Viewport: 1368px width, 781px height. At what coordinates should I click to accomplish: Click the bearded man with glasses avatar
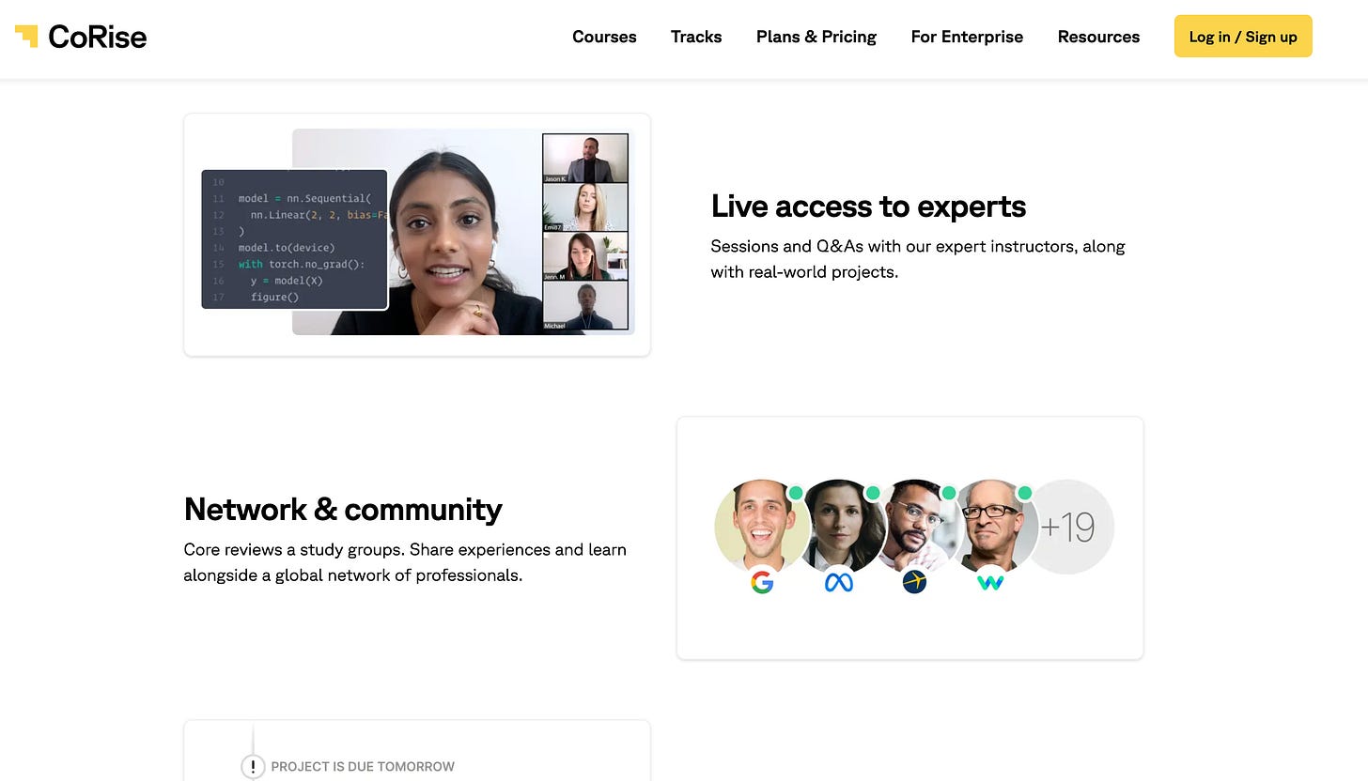914,527
